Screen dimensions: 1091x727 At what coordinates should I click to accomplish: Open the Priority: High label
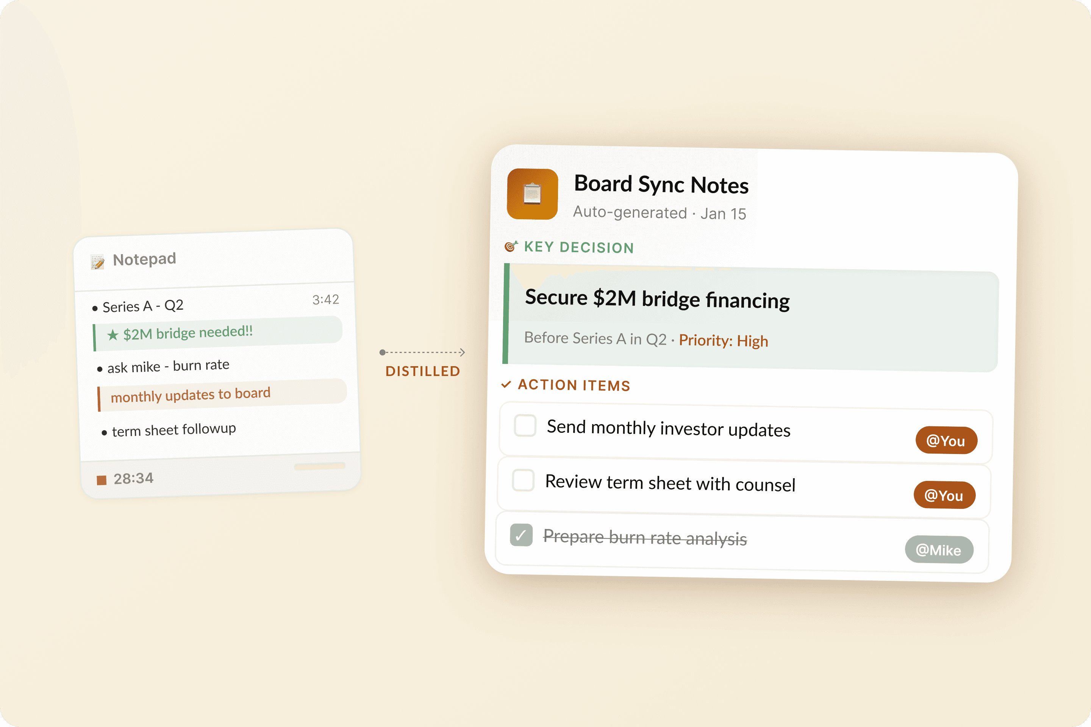coord(723,341)
